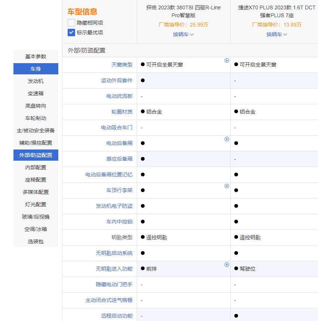Click play icon in 车顶行李架 row
The height and width of the screenshot is (321, 318).
(226, 186)
